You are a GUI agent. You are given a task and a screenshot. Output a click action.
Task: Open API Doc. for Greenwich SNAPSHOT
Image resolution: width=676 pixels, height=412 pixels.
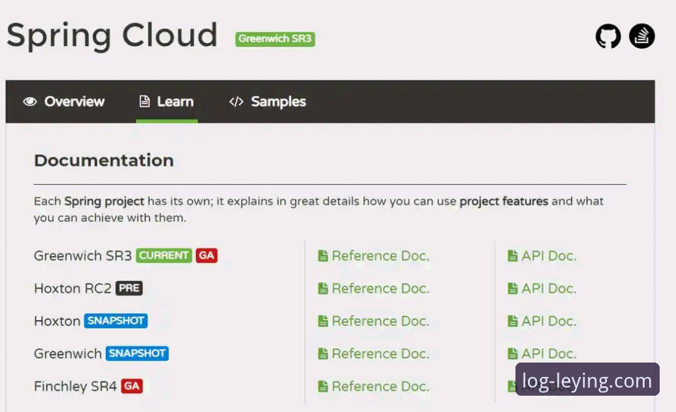(542, 354)
